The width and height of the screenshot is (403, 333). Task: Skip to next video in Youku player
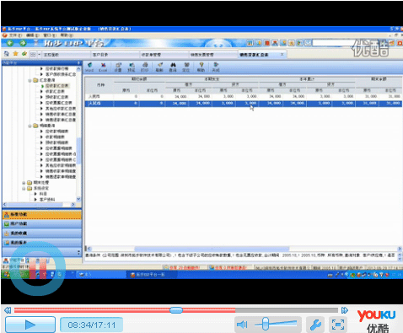pos(345,310)
